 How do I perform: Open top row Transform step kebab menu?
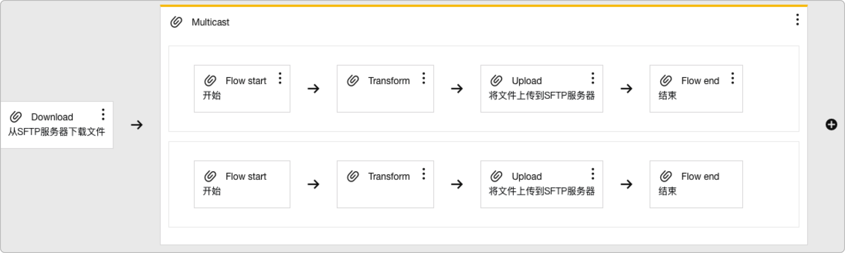[x=424, y=78]
